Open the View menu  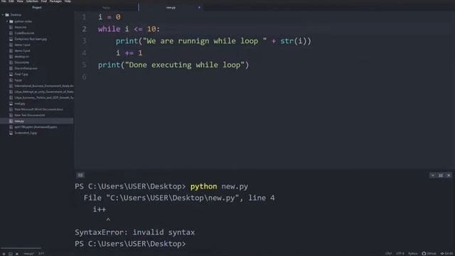click(20, 1)
